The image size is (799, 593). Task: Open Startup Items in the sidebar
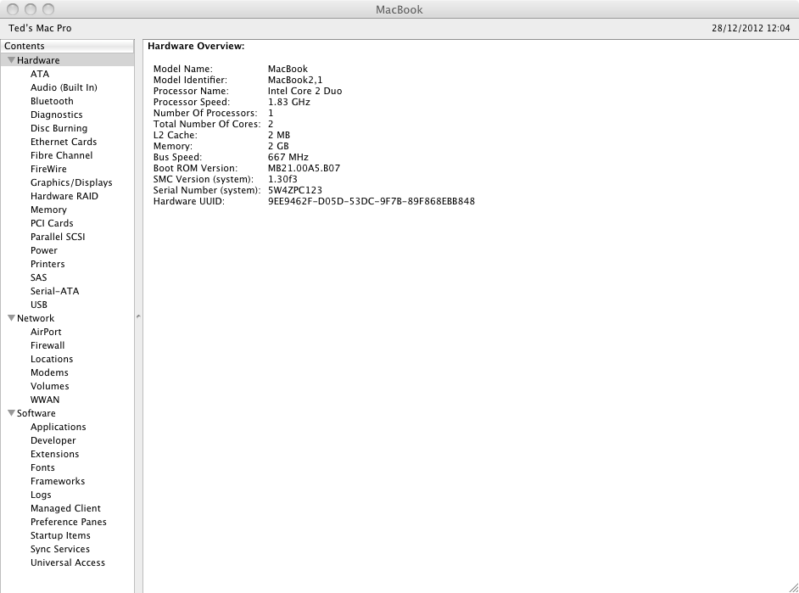click(x=60, y=535)
